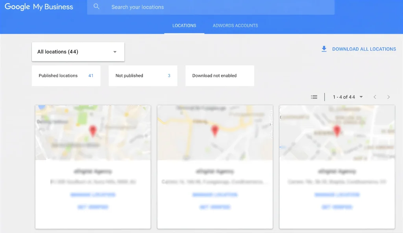
Task: Click the previous page arrow
Action: [x=375, y=96]
